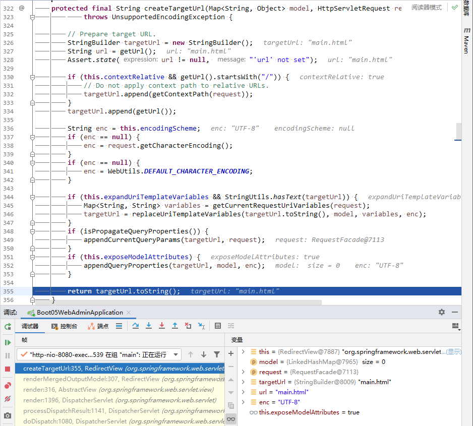473x426 pixels.
Task: Click the gutter at line number 355
Action: [9, 291]
